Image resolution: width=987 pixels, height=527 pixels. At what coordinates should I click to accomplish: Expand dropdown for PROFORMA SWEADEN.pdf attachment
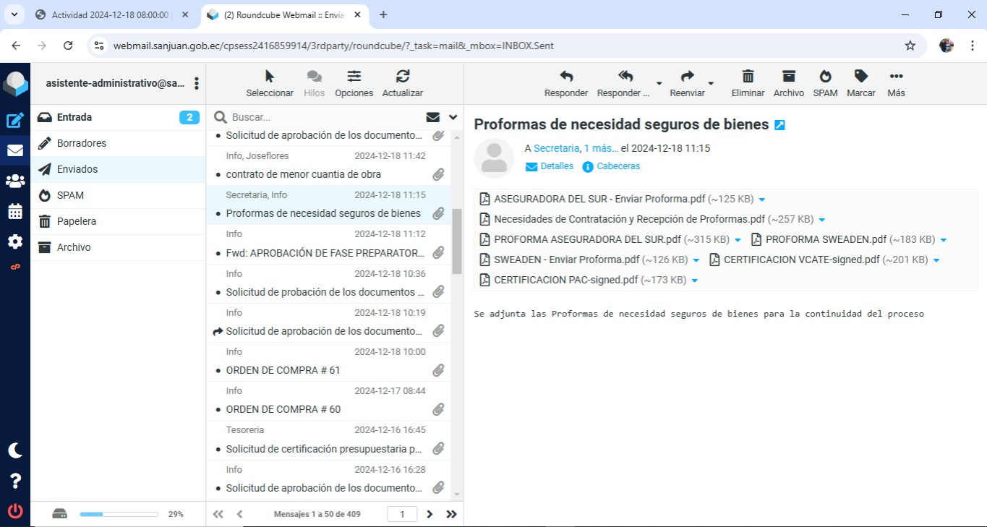(x=943, y=240)
